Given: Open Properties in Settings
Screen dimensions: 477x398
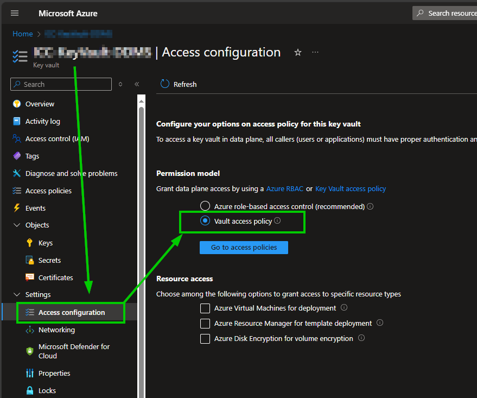Looking at the screenshot, I should coord(54,374).
